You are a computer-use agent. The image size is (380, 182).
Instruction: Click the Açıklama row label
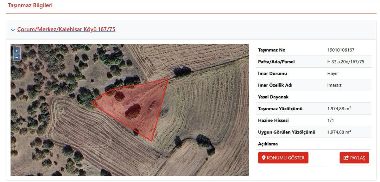point(268,144)
